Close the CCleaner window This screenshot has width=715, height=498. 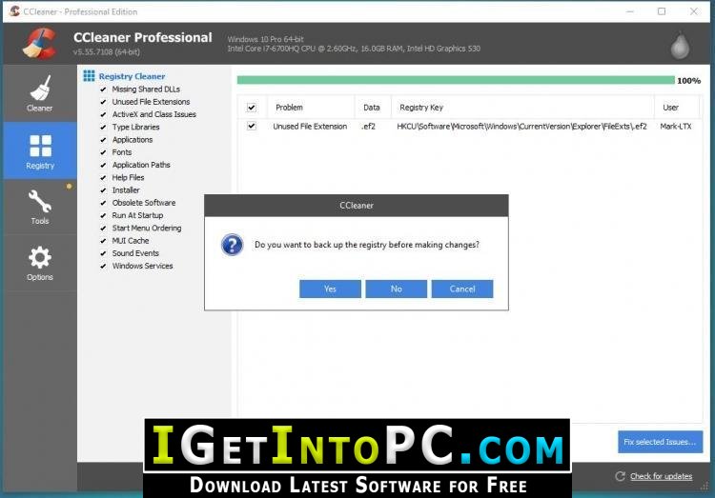click(x=694, y=11)
